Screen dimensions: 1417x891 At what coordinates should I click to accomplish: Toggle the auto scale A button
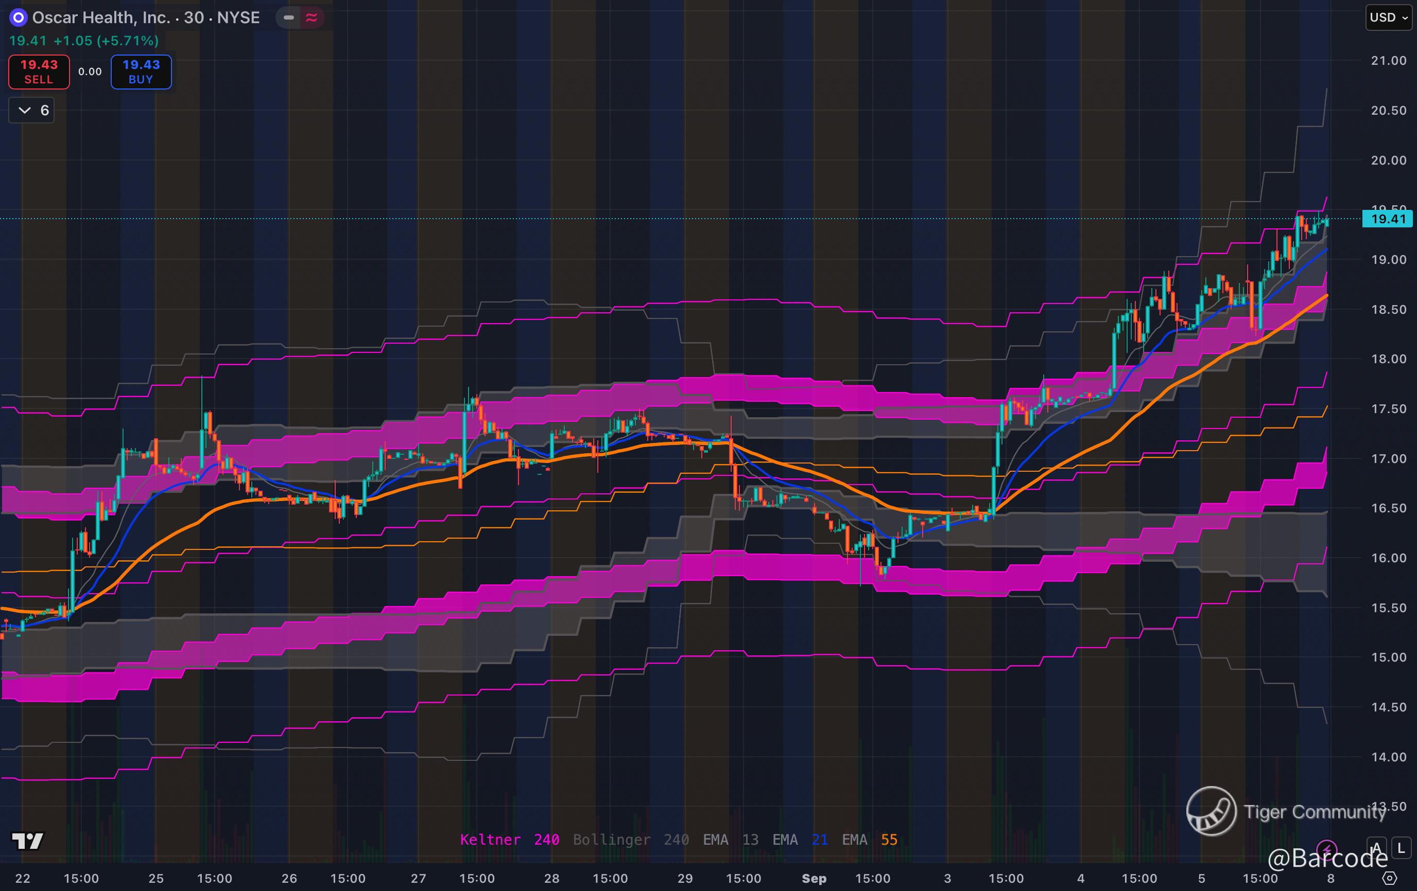coord(1376,848)
